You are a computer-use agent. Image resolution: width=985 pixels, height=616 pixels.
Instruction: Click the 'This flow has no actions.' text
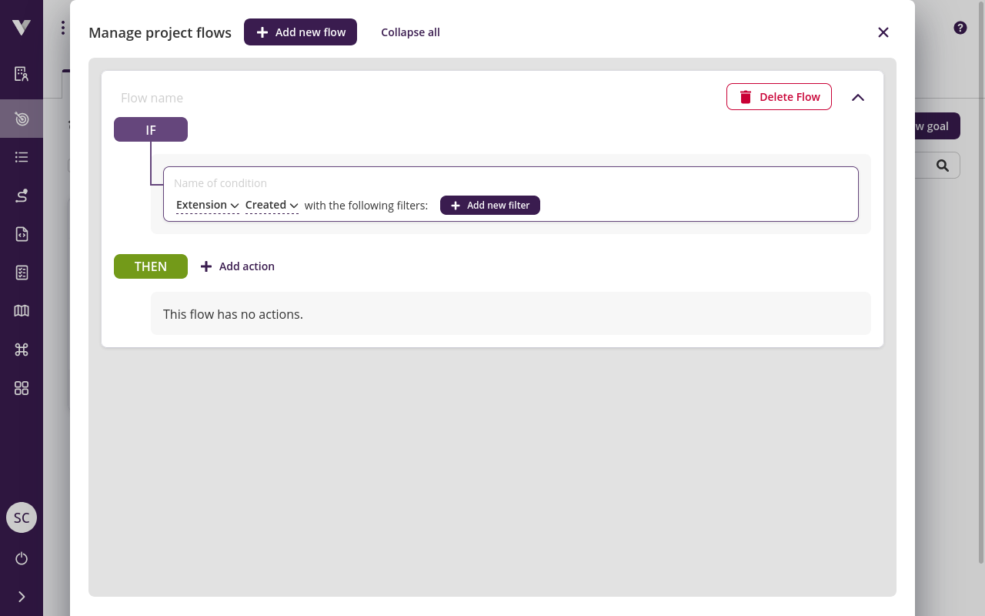(x=233, y=314)
